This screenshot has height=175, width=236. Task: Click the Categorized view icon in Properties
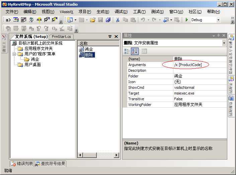pos(127,51)
